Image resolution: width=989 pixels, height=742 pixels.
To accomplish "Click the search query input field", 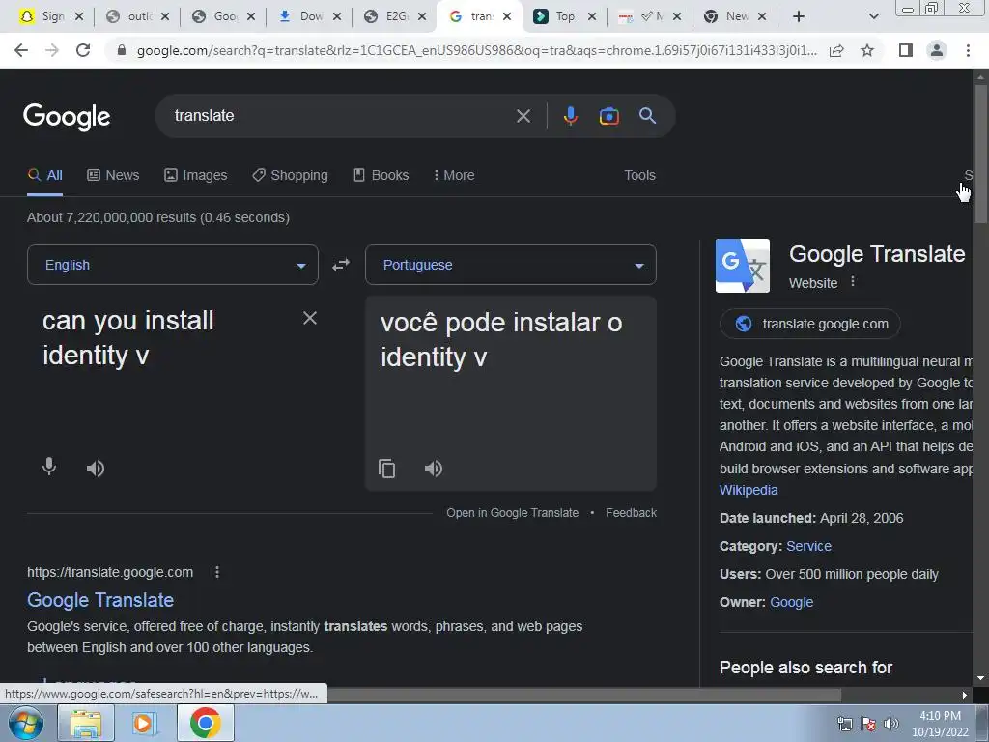I will click(x=341, y=116).
